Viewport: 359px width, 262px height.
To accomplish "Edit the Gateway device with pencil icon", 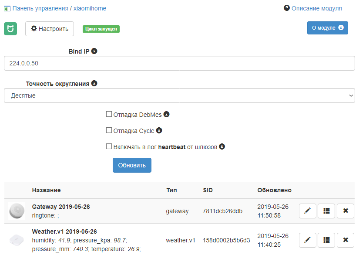I will (308, 211).
